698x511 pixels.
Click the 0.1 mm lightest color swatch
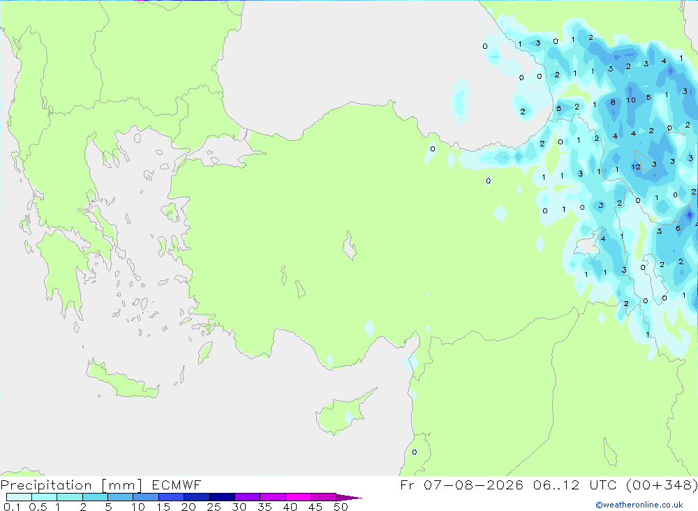19,497
